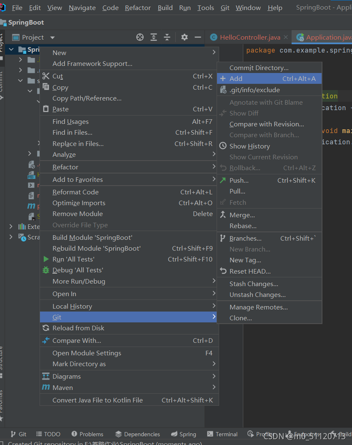Expand the Refactor submenu in context menu
352x445 pixels.
pos(129,167)
